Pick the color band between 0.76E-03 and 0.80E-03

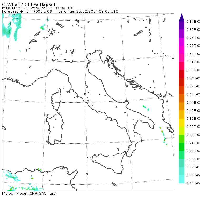(182, 34)
